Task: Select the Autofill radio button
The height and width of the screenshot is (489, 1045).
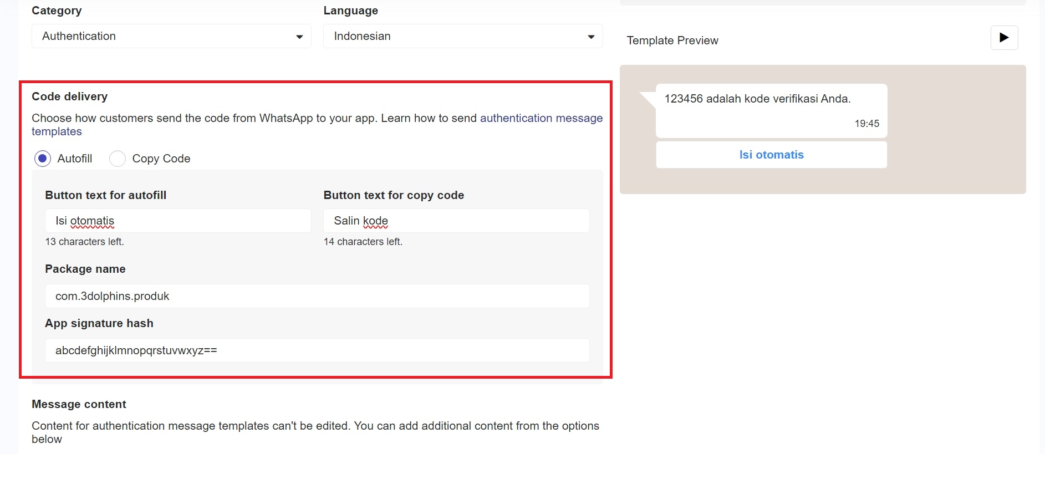Action: pyautogui.click(x=43, y=159)
